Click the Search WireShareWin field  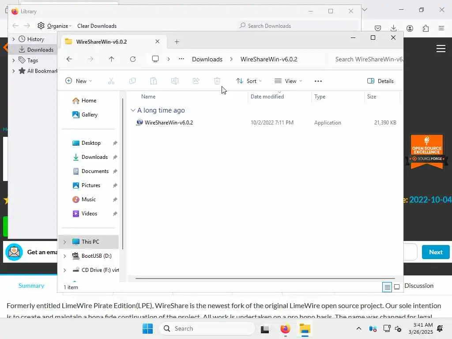(x=367, y=59)
